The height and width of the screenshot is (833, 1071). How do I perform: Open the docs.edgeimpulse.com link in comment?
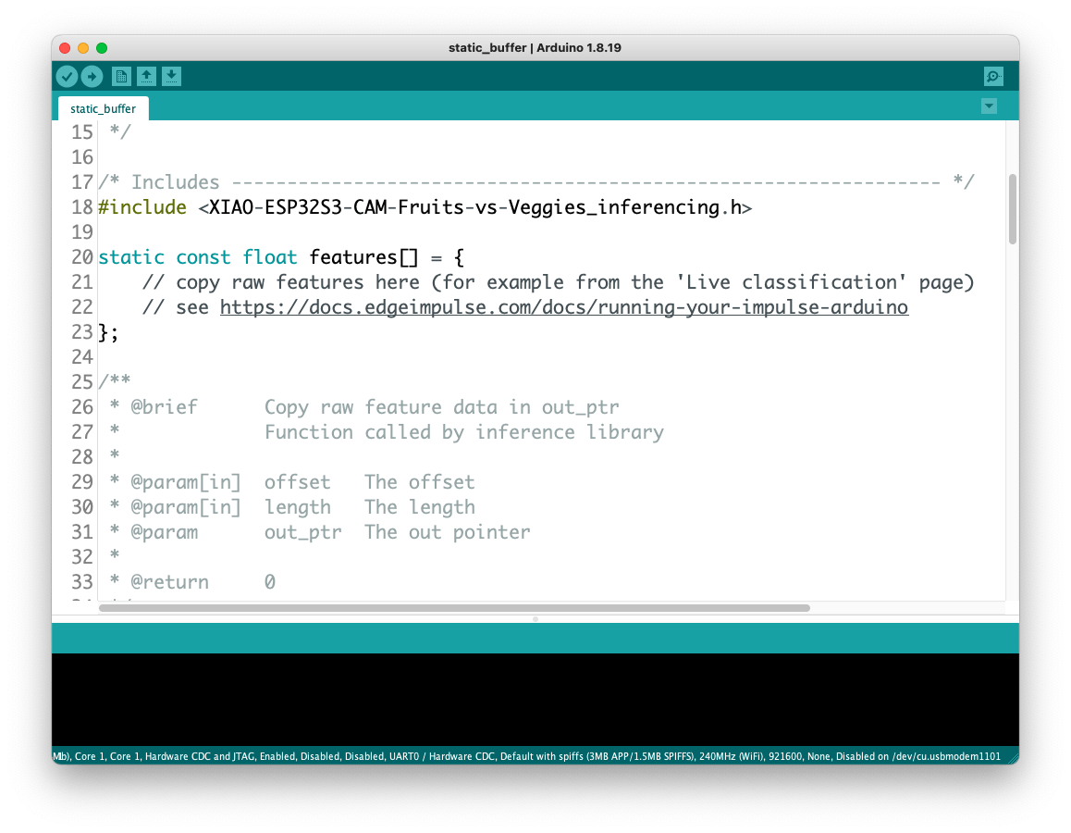563,307
